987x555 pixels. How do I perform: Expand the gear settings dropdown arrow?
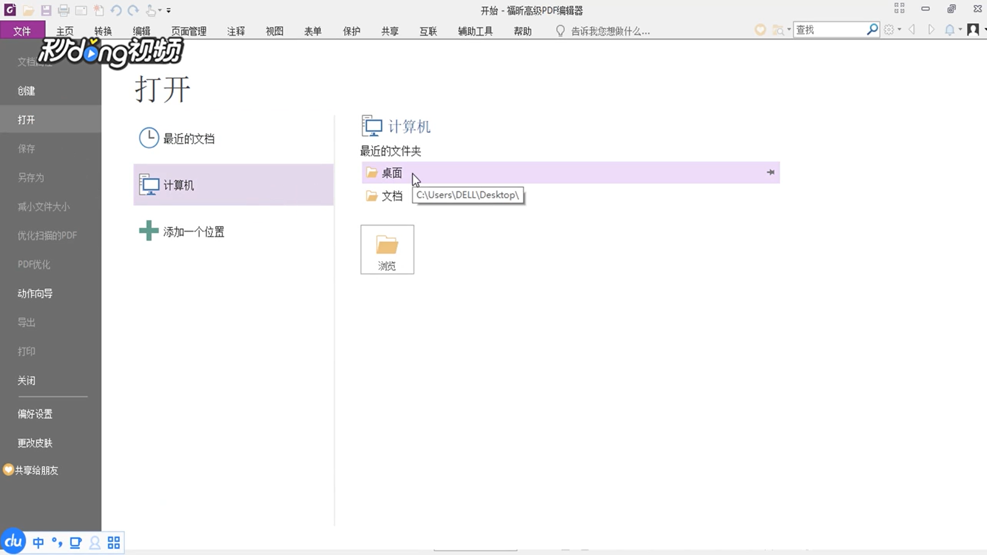(x=899, y=30)
